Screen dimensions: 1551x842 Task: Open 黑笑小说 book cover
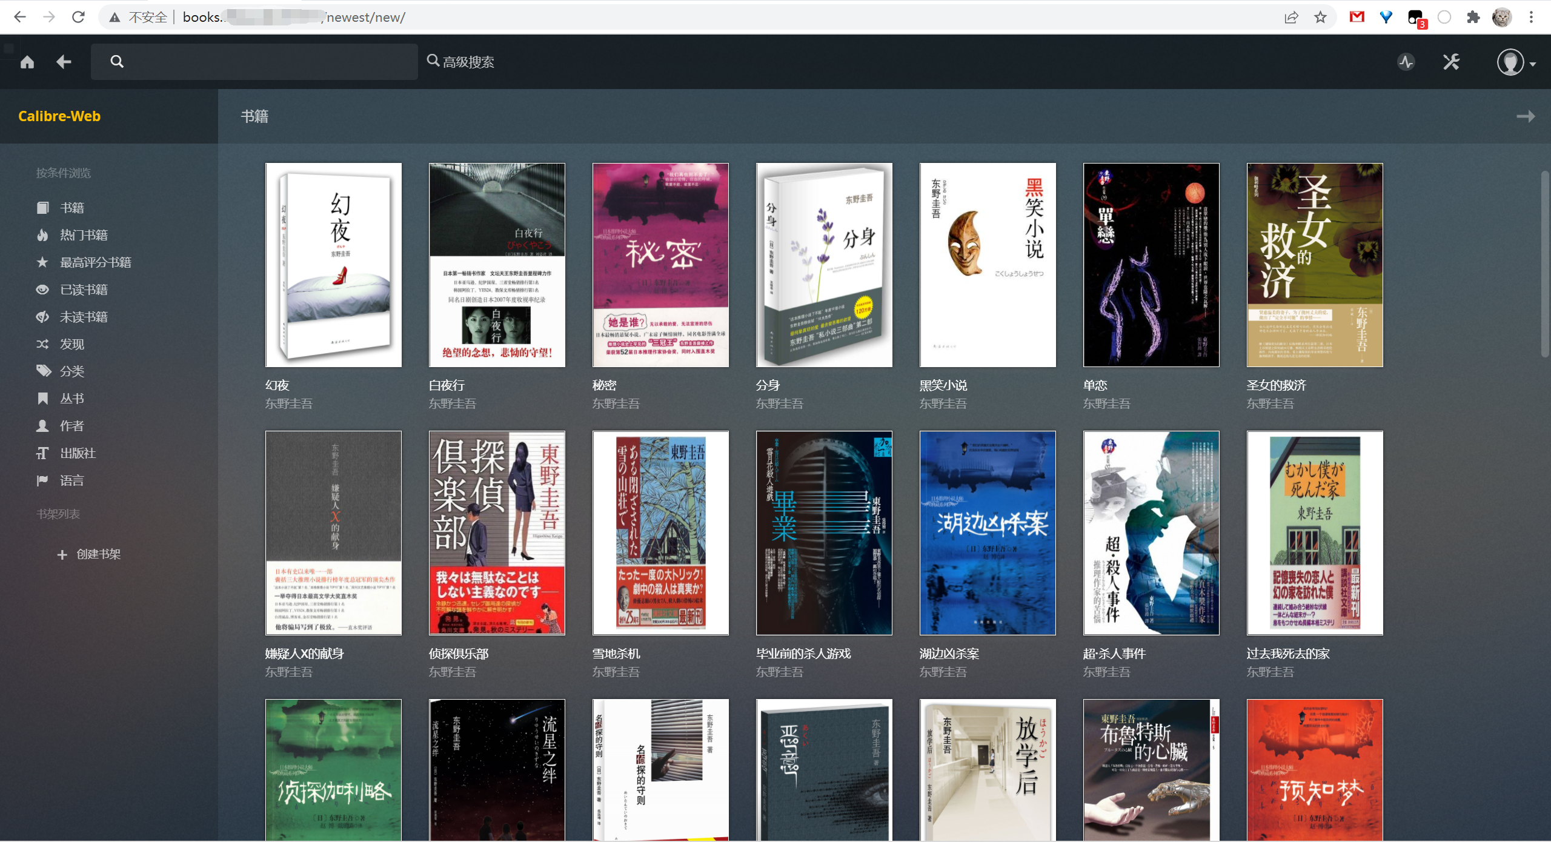pos(988,265)
